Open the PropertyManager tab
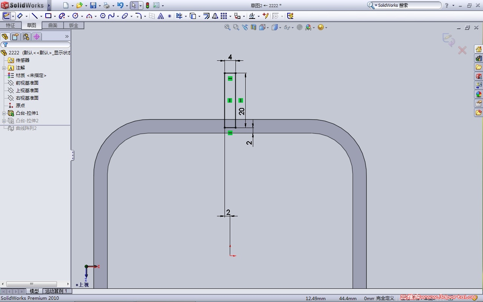Image resolution: width=483 pixels, height=302 pixels. click(x=15, y=37)
